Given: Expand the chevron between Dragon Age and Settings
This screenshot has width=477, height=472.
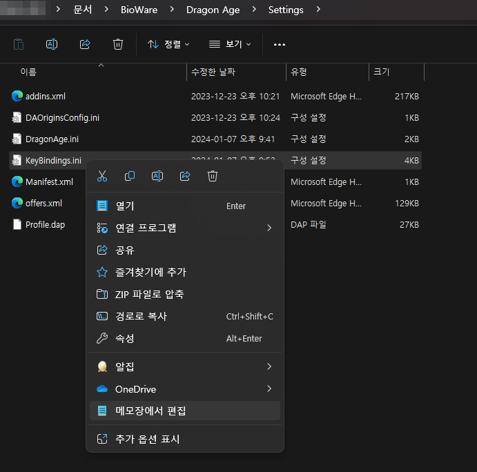Looking at the screenshot, I should [254, 10].
